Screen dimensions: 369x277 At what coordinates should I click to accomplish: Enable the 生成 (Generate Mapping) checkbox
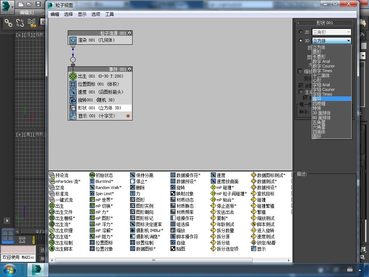301,92
